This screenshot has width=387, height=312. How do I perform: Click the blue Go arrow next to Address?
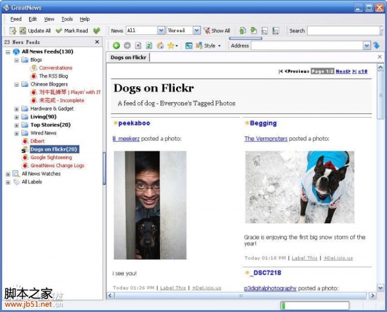coord(377,46)
